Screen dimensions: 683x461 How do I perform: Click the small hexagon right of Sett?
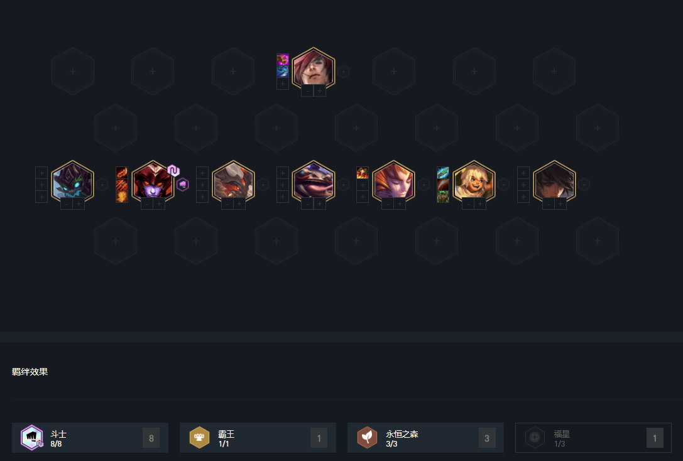click(x=343, y=72)
